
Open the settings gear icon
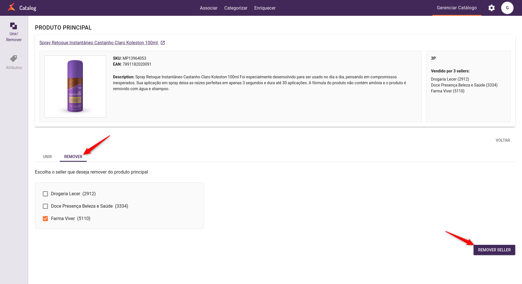pos(492,8)
